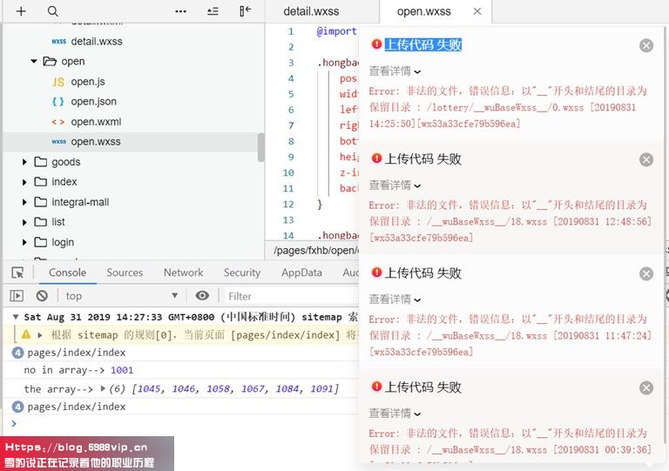669x471 pixels.
Task: Open file search with magnifier icon
Action: point(52,11)
